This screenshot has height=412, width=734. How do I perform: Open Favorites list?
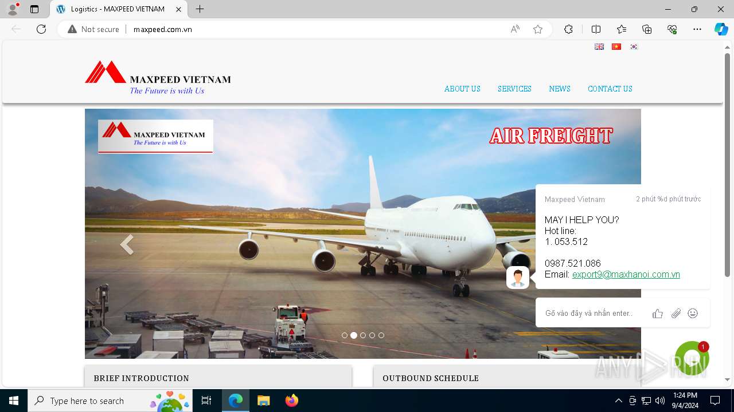coord(622,29)
